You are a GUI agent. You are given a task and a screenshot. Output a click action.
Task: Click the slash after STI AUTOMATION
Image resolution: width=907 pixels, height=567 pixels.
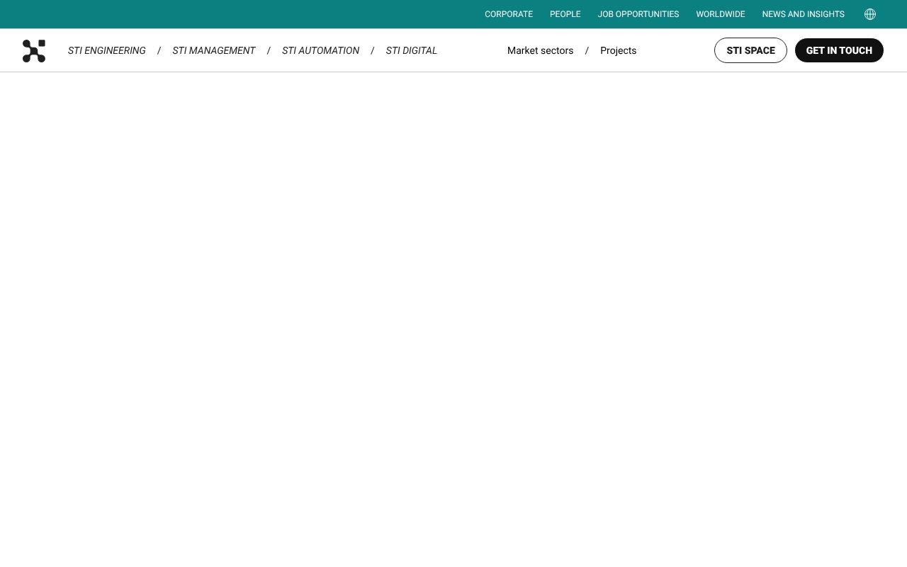coord(372,50)
